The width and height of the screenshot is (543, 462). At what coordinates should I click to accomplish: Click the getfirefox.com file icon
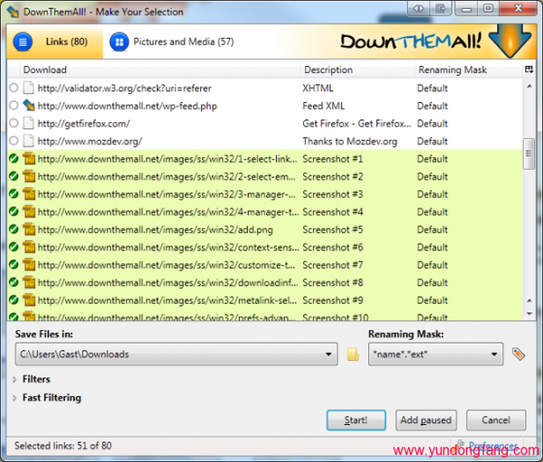(29, 124)
